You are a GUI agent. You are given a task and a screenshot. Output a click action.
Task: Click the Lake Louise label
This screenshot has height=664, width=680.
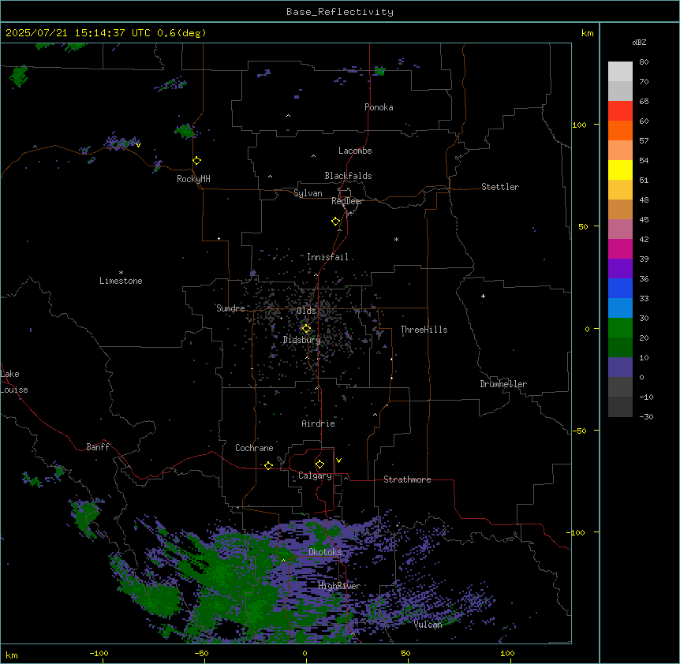click(x=14, y=382)
